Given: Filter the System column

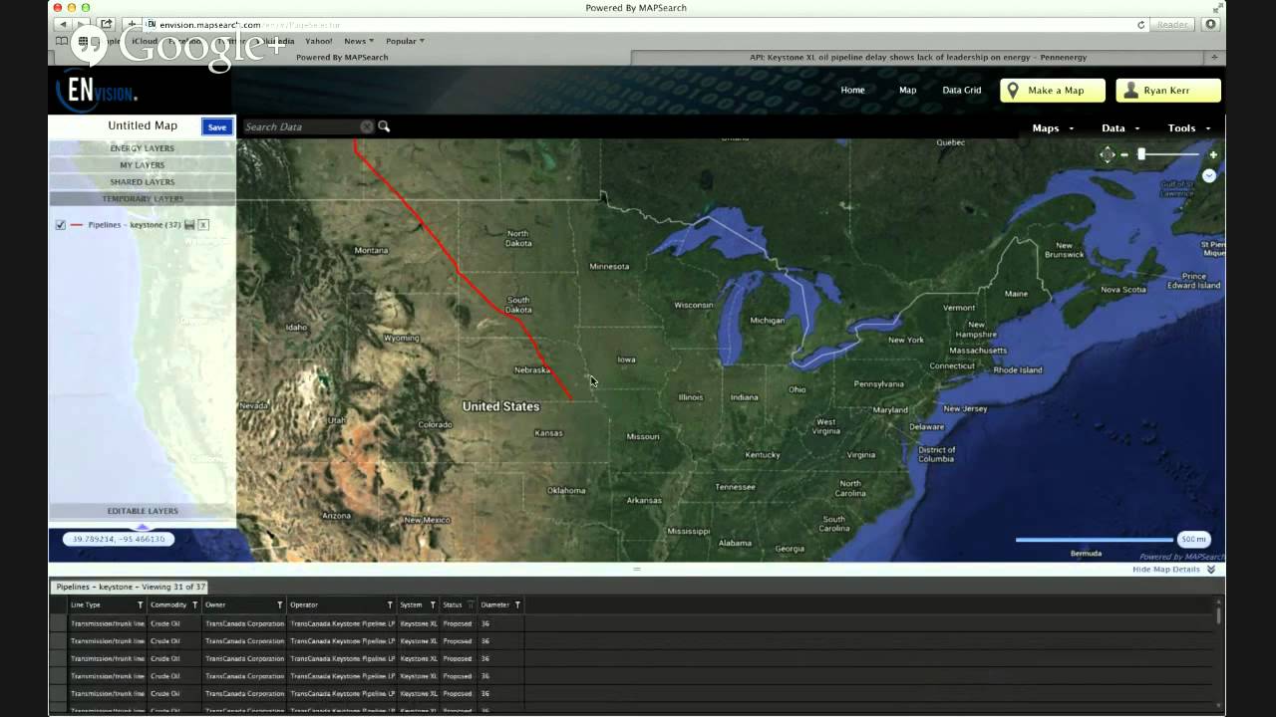Looking at the screenshot, I should coord(433,604).
